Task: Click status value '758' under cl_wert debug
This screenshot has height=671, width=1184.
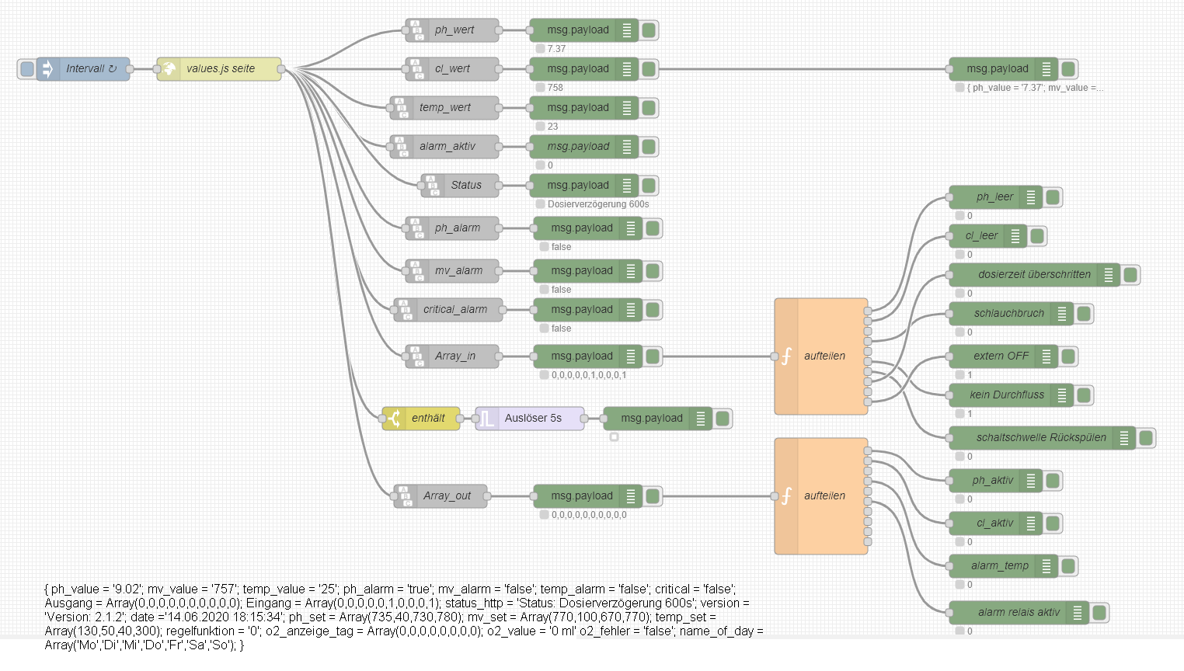Action: (555, 88)
